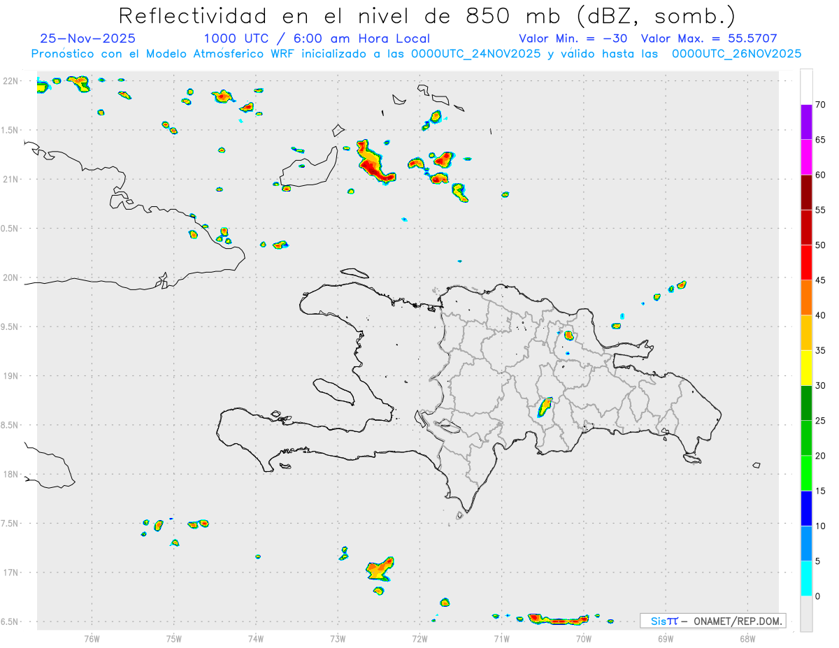The image size is (839, 648).
Task: Click the '73W' longitude label
Action: [338, 638]
